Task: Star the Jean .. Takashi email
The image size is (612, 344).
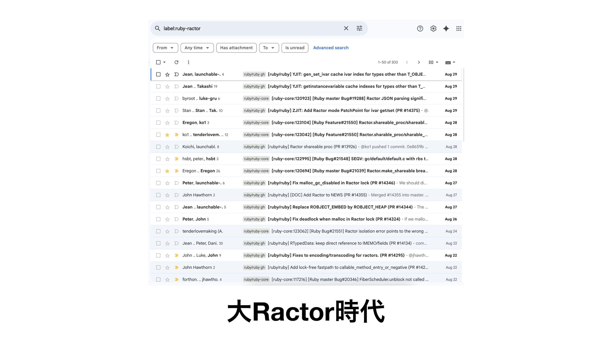Action: click(x=167, y=86)
